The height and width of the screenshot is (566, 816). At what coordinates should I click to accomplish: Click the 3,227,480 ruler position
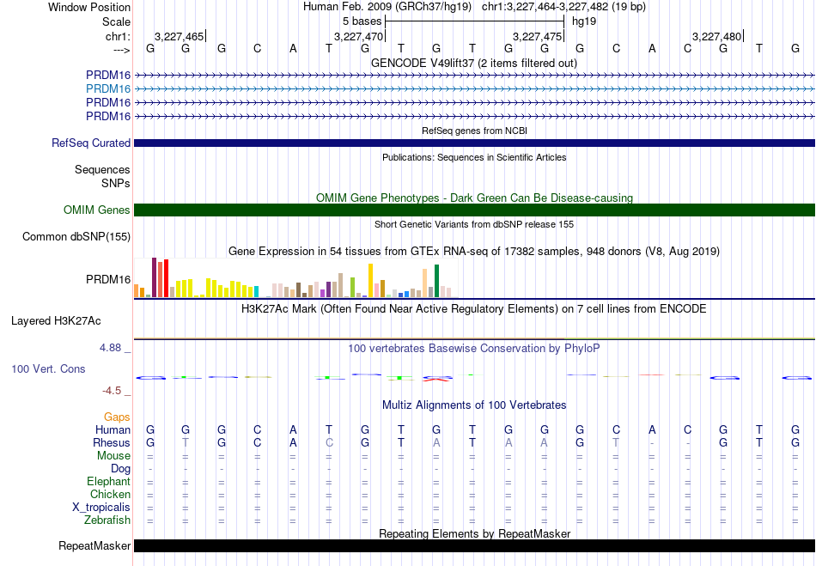click(716, 36)
